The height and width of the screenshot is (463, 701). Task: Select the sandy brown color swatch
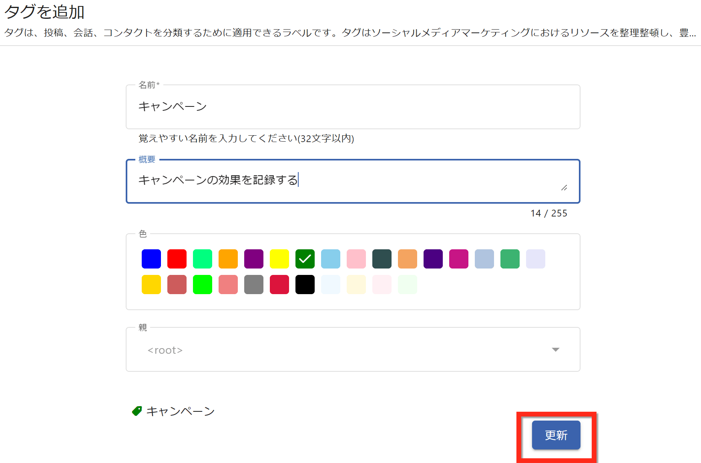pos(408,259)
